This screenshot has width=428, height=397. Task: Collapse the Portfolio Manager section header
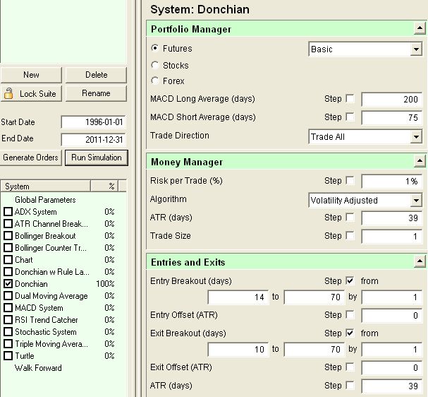[x=419, y=29]
